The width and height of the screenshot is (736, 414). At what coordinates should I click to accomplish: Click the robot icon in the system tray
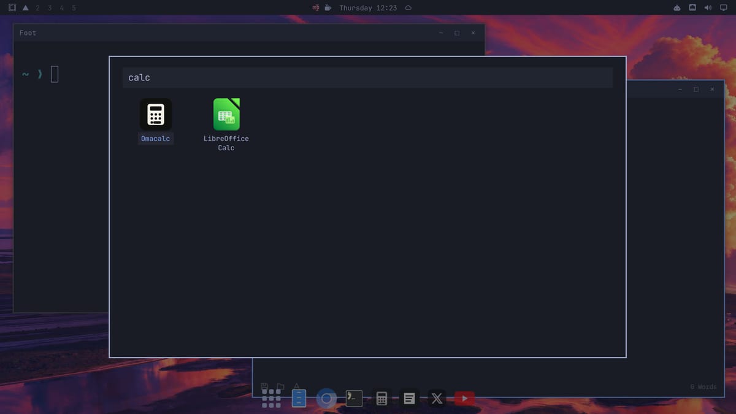(x=677, y=8)
